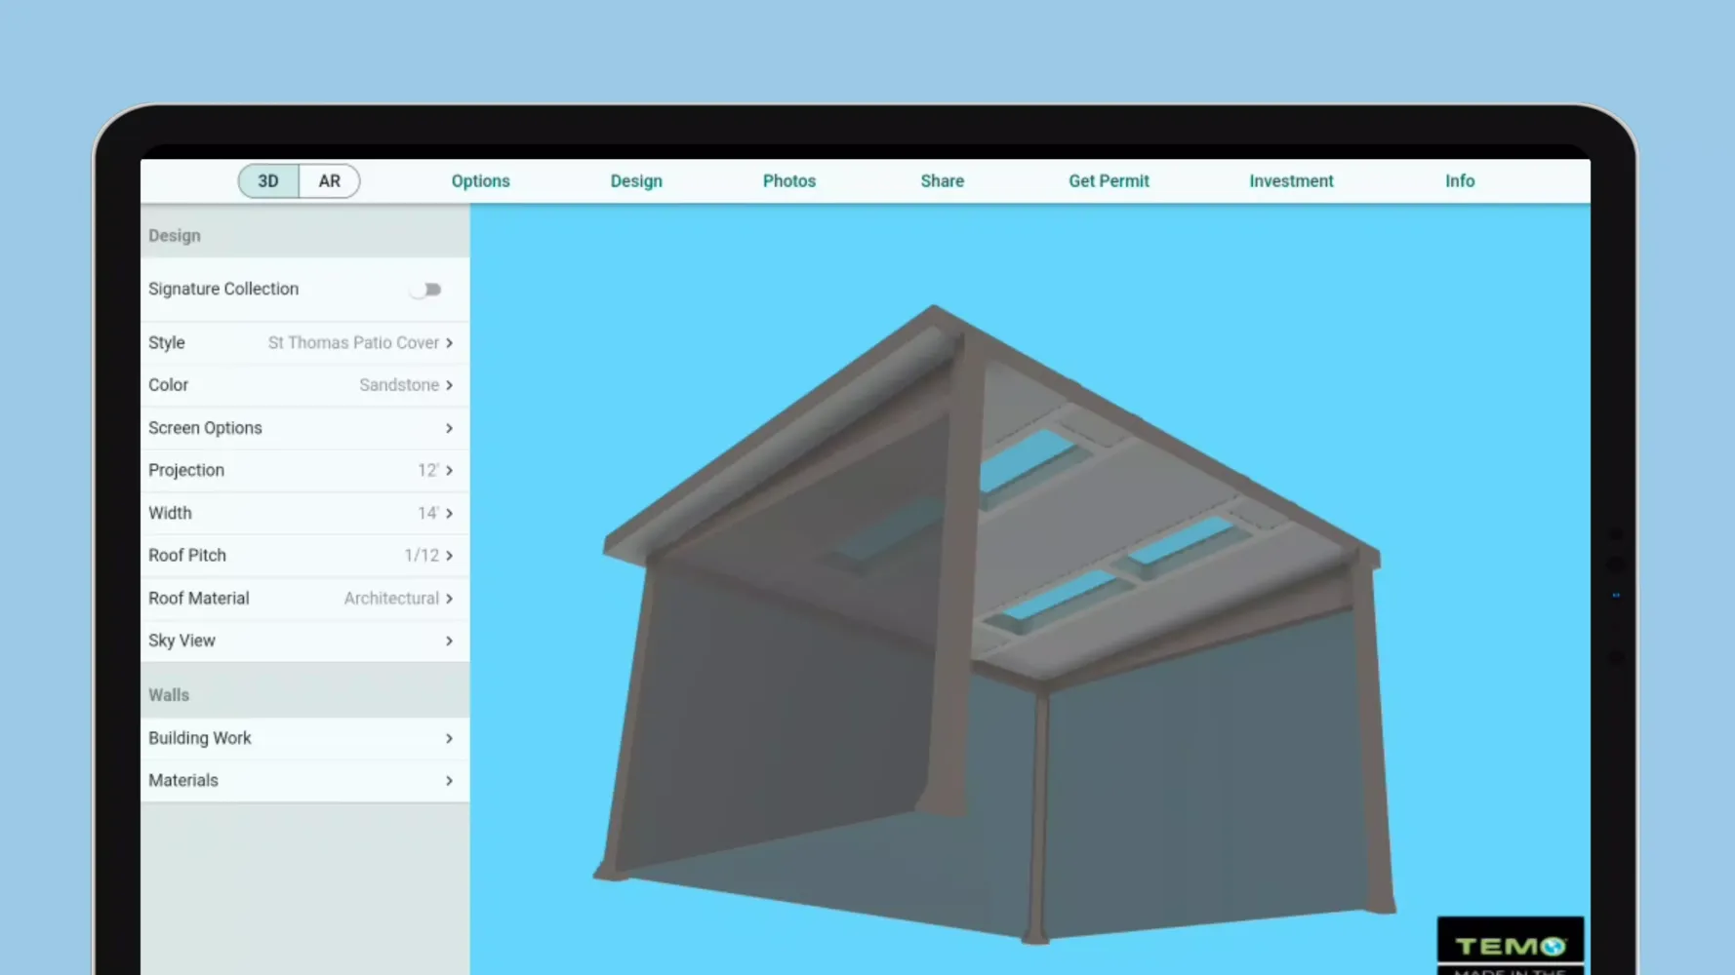Open the Share tab
The image size is (1735, 975).
coord(943,181)
